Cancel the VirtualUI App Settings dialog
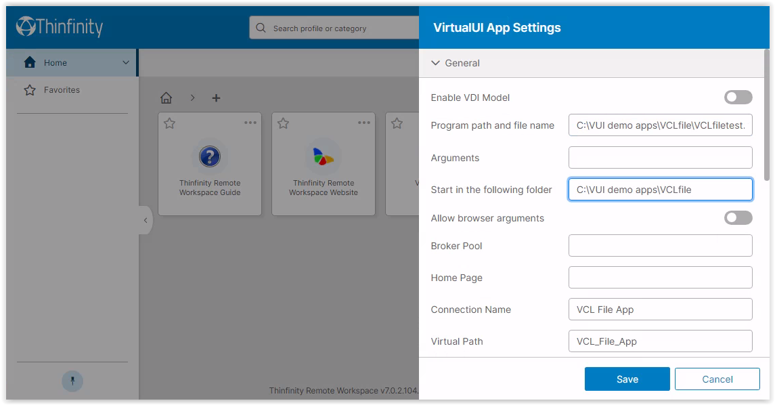 pyautogui.click(x=717, y=379)
